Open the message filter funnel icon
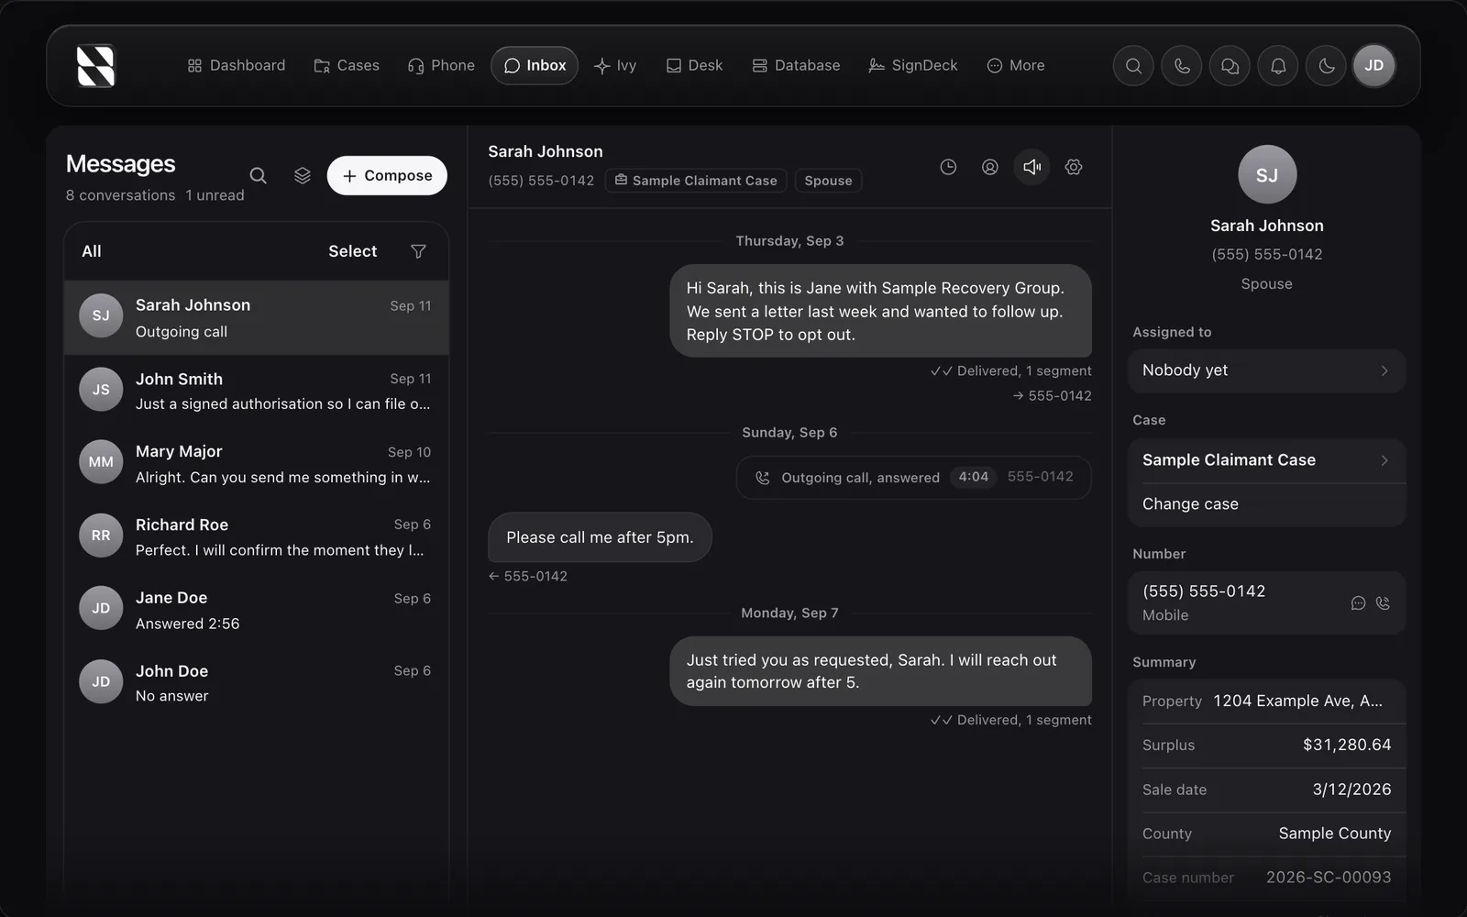 click(418, 251)
